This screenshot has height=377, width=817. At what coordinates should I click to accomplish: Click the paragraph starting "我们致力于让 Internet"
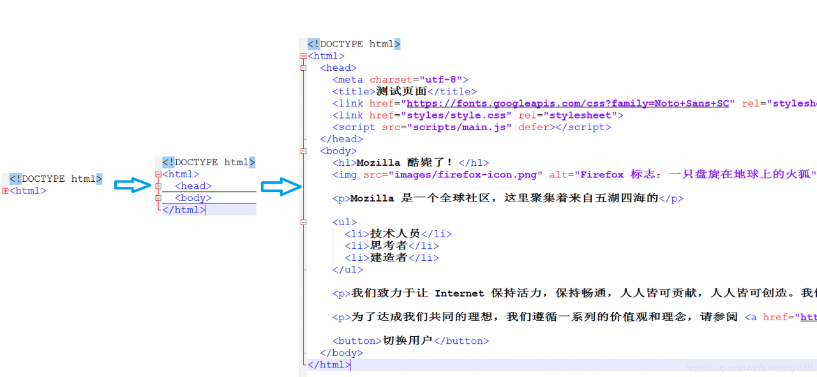pos(574,293)
